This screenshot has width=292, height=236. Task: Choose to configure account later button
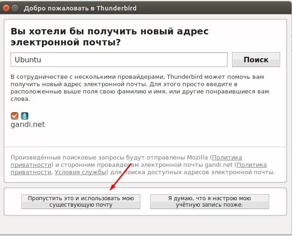point(209,202)
